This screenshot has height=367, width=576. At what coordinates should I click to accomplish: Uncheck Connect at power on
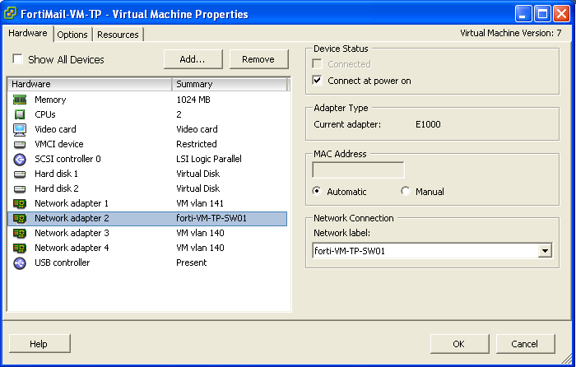(x=317, y=80)
